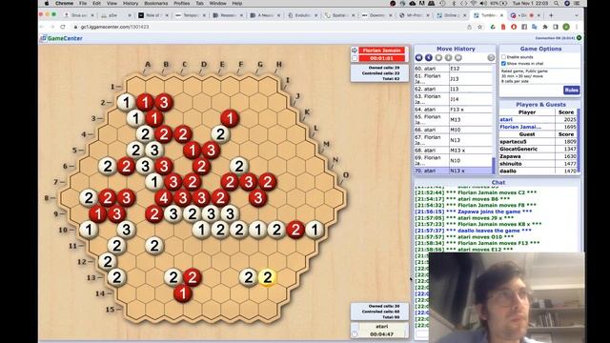Image resolution: width=610 pixels, height=343 pixels.
Task: Click volume icon in macOS menu bar
Action: [483, 3]
